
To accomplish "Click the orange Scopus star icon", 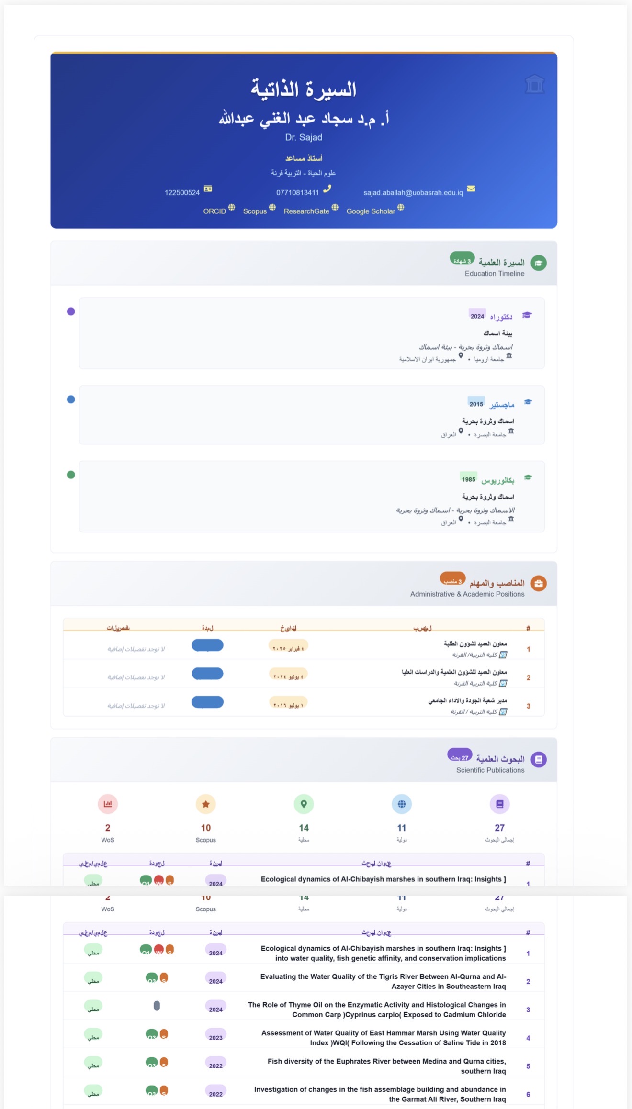I will (206, 804).
